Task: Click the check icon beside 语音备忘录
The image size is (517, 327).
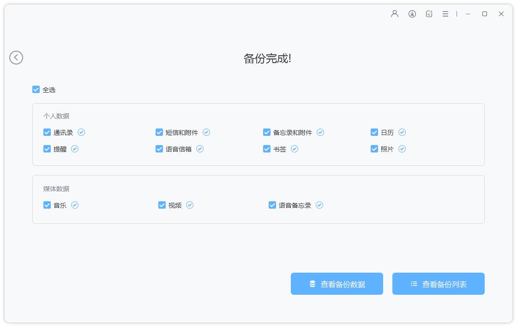Action: (319, 205)
